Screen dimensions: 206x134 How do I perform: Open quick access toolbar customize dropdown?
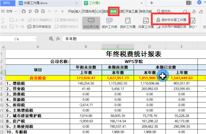[x=62, y=12]
